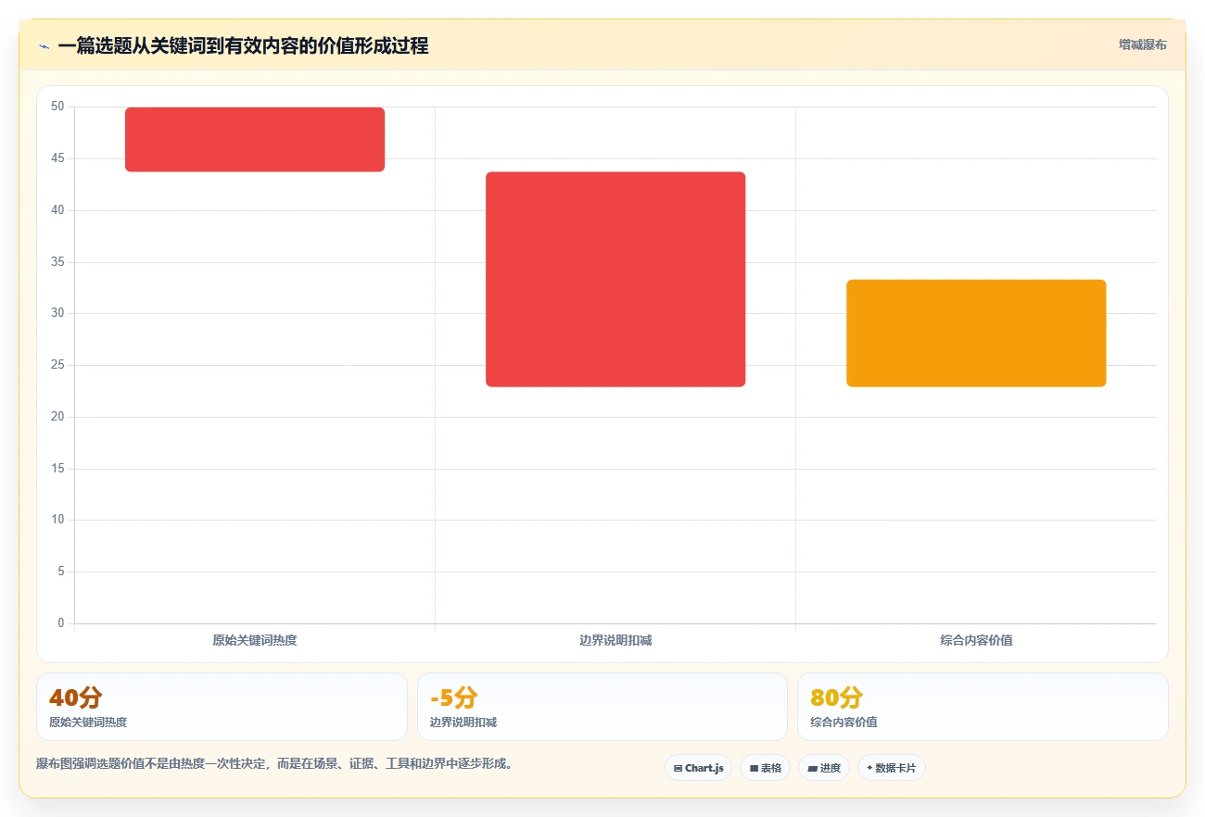Screen dimensions: 1205x817
Task: Click the Chart.js tag chip
Action: click(x=698, y=768)
